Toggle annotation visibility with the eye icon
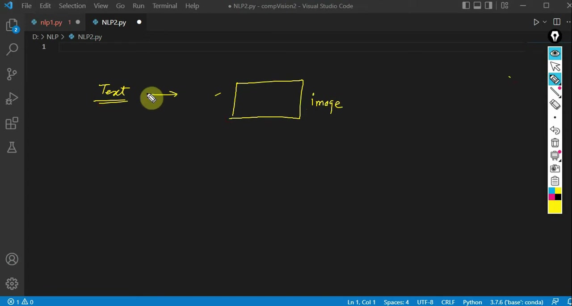 [555, 54]
